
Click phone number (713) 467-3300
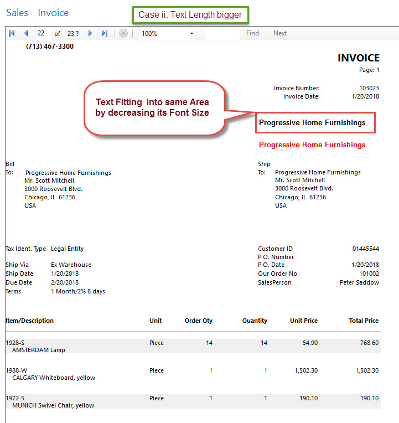pos(50,47)
